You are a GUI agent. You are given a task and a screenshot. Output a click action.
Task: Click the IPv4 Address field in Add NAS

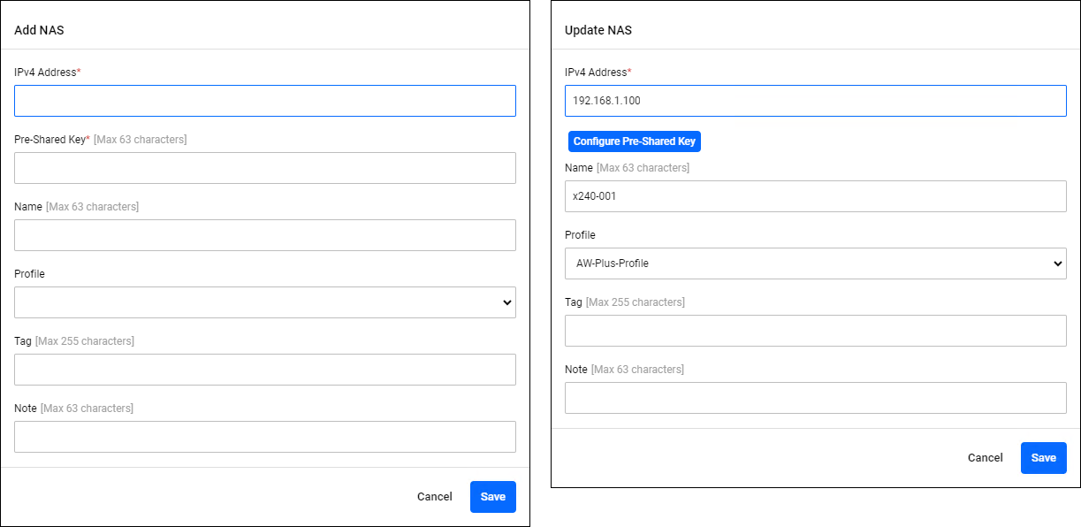(x=265, y=101)
